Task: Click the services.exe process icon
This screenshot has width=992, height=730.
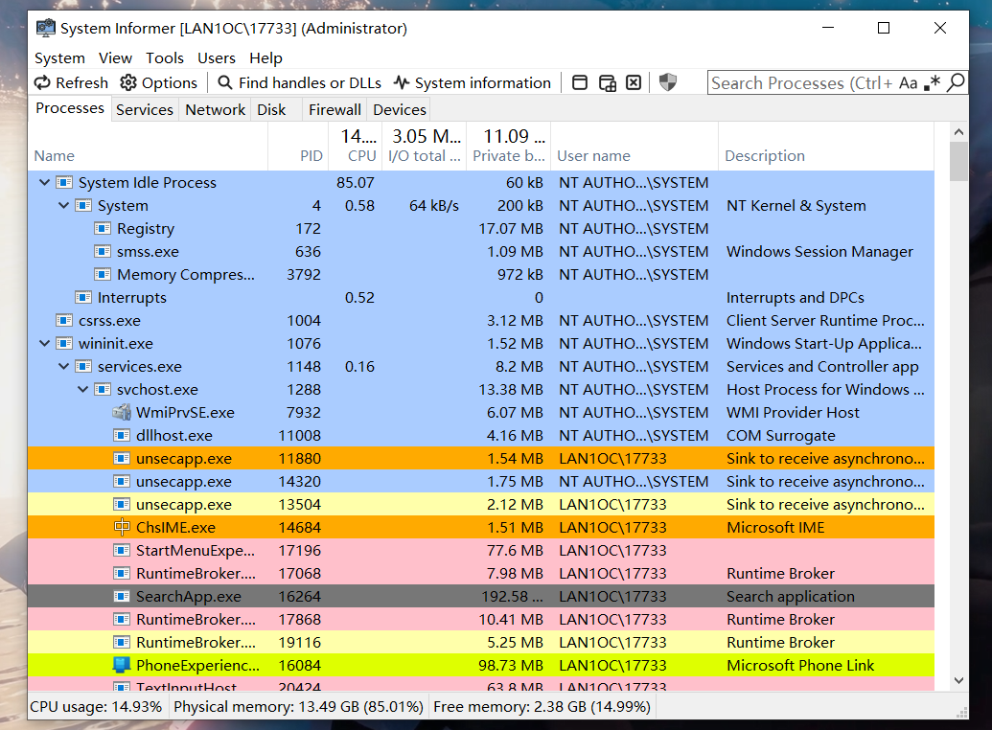Action: pyautogui.click(x=82, y=367)
